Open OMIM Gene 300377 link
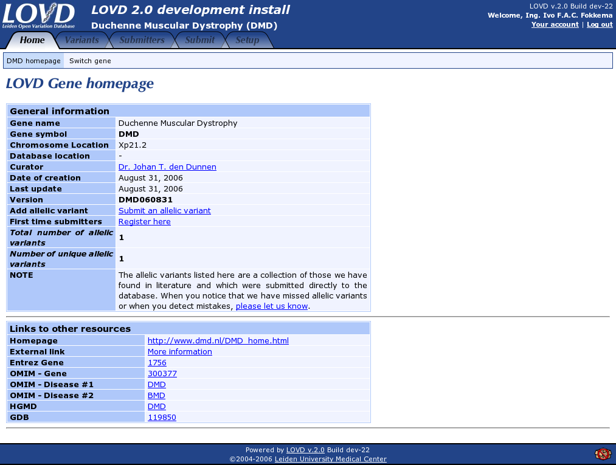 click(162, 373)
